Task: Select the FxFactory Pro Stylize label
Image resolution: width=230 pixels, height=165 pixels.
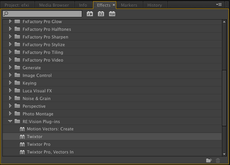Action: [44, 45]
